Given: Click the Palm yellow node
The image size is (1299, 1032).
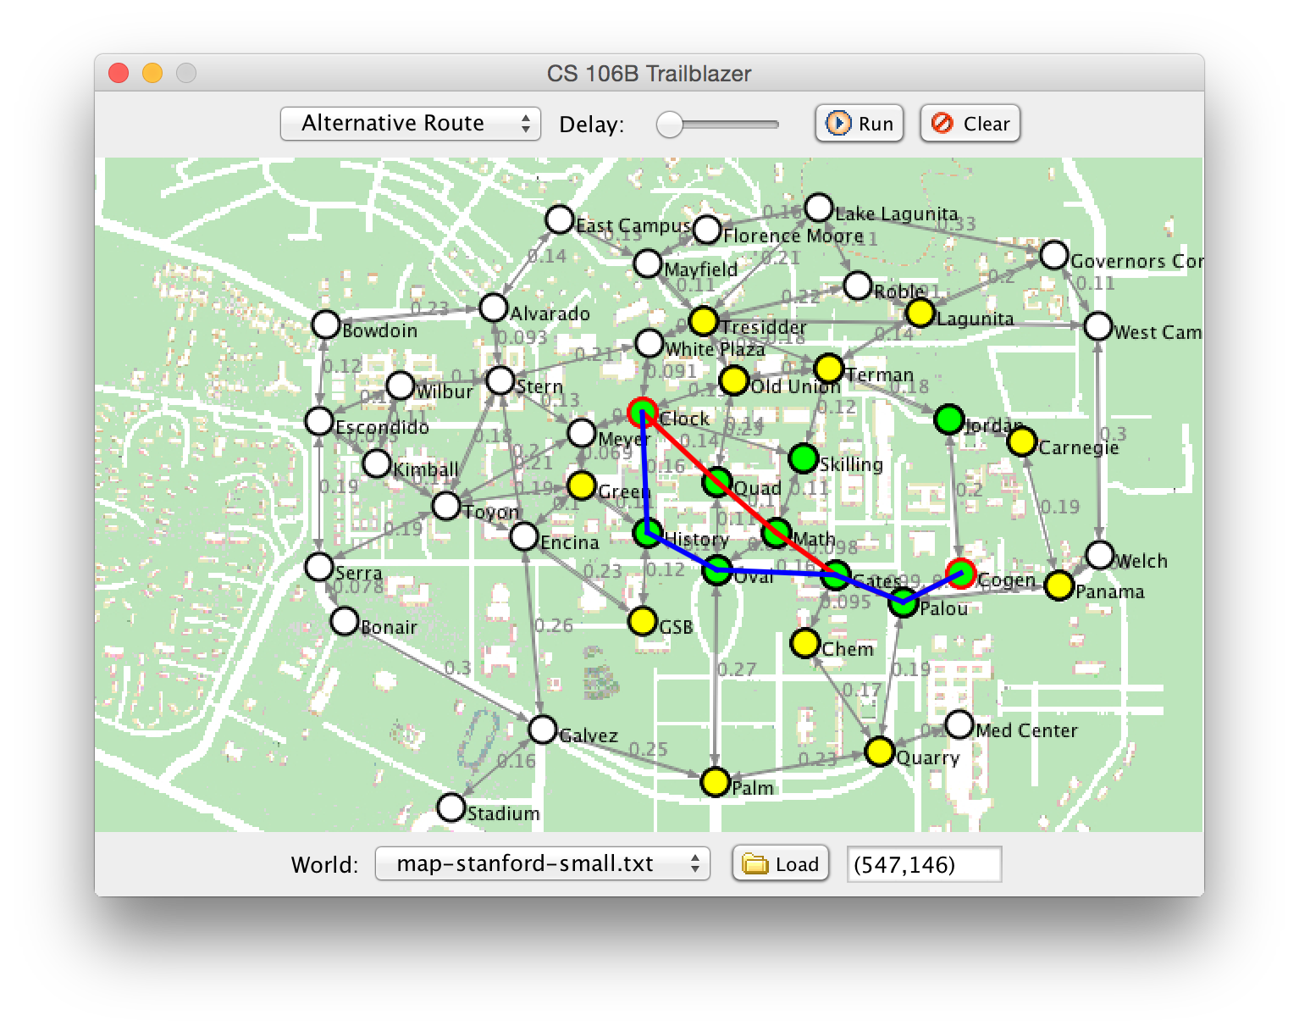Looking at the screenshot, I should coord(716,782).
